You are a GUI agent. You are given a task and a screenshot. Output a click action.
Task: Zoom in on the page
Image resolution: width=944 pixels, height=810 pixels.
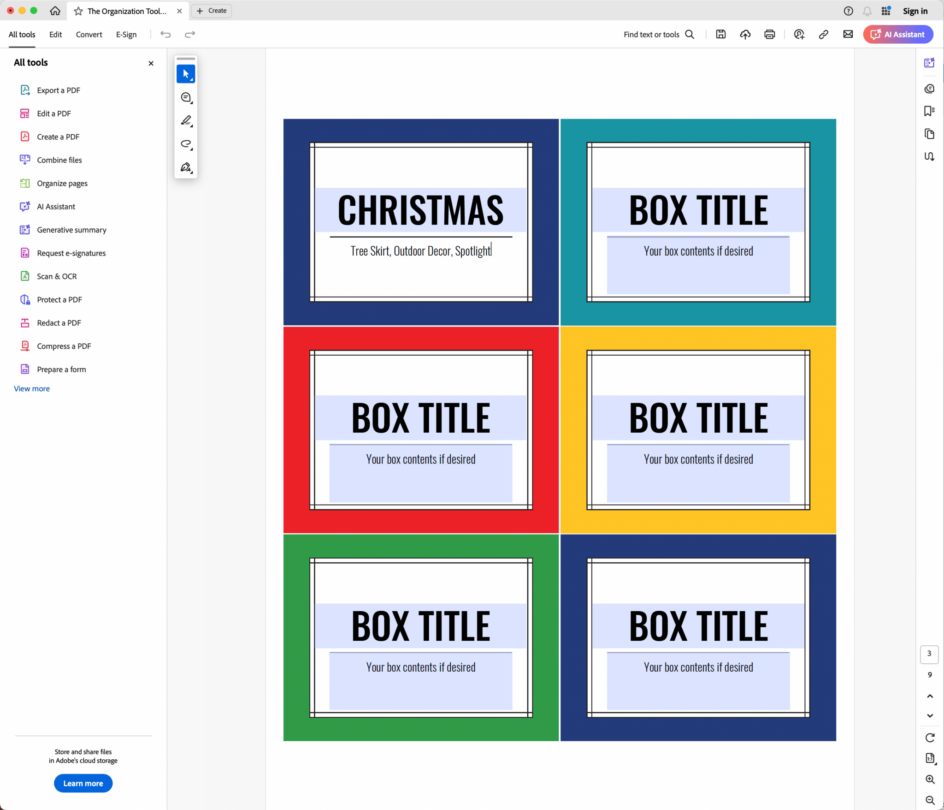click(930, 779)
